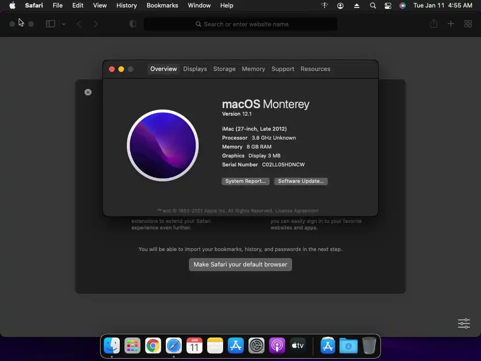Open the History menu
The width and height of the screenshot is (481, 361).
pyautogui.click(x=126, y=6)
